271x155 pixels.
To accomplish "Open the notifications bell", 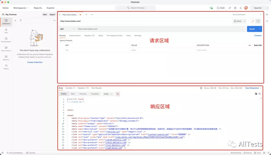I will point(241,8).
